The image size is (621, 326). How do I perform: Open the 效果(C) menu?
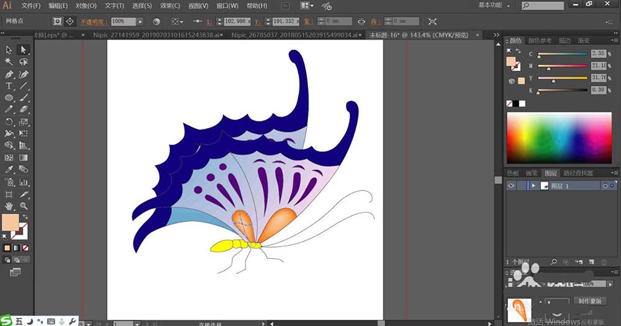(x=170, y=6)
